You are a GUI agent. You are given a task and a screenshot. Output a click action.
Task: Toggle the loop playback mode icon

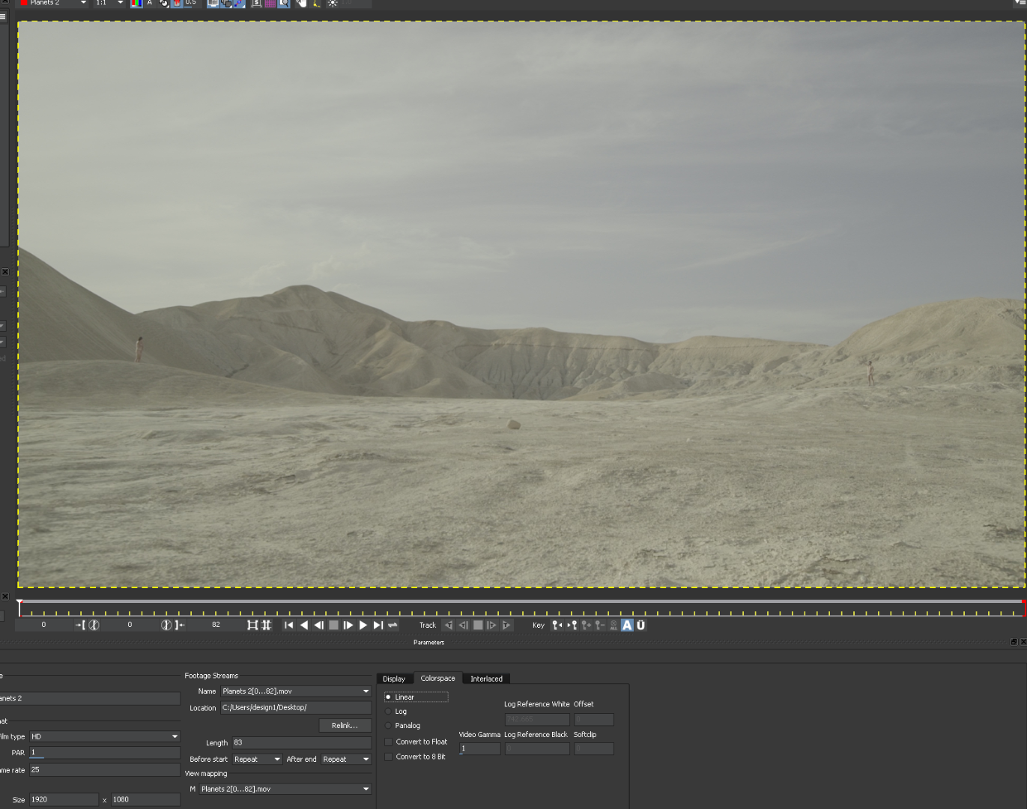click(393, 625)
